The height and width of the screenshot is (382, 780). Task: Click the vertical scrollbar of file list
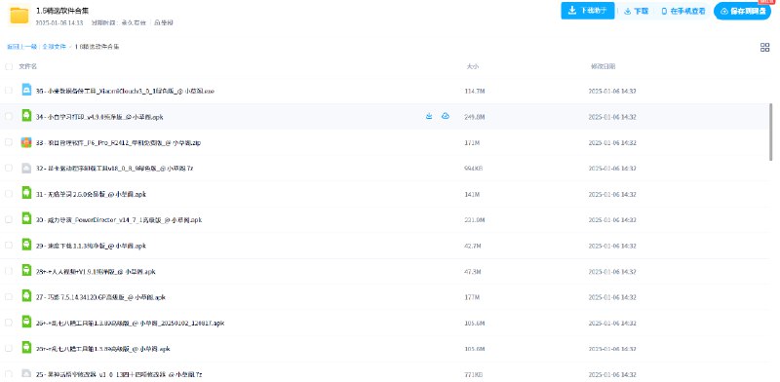click(x=771, y=132)
